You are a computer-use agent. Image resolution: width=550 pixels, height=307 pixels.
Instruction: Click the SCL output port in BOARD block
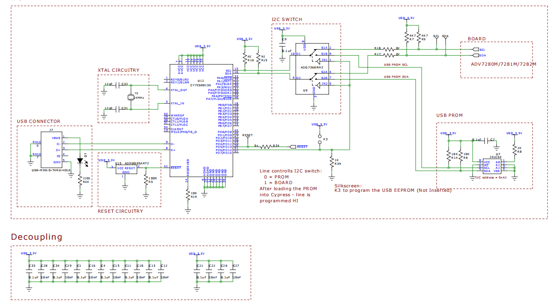[476, 50]
